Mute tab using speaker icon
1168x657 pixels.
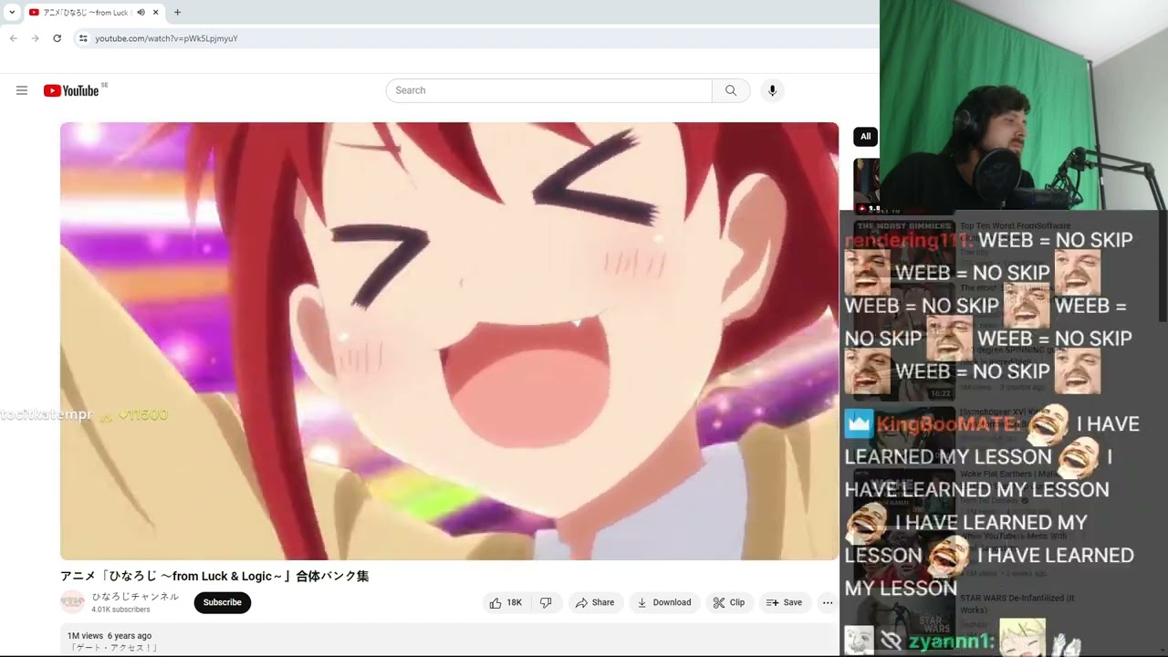click(x=141, y=13)
